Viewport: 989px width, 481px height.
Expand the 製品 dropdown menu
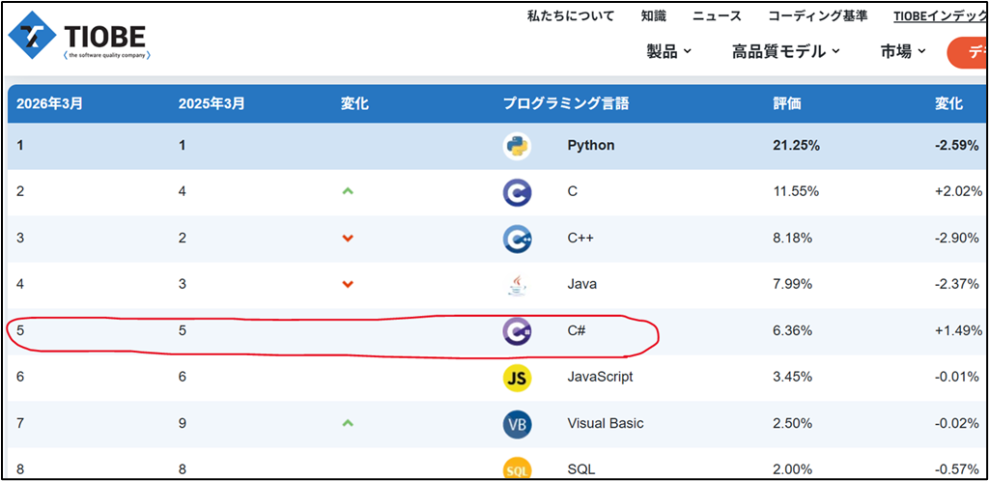(x=668, y=52)
